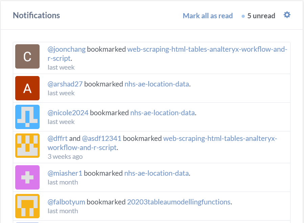The width and height of the screenshot is (304, 223).
Task: Click the dffrt yellow pixel avatar
Action: [27, 146]
